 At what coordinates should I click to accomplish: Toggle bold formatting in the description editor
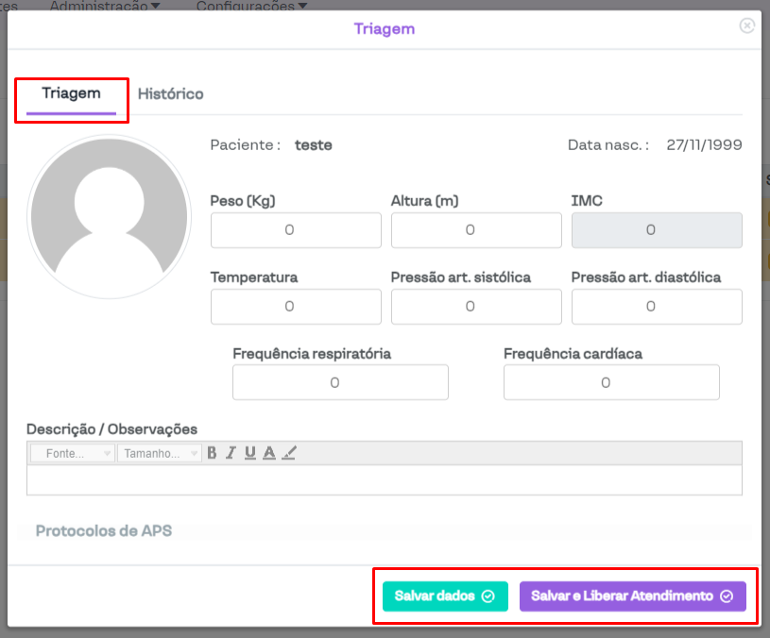[x=212, y=453]
